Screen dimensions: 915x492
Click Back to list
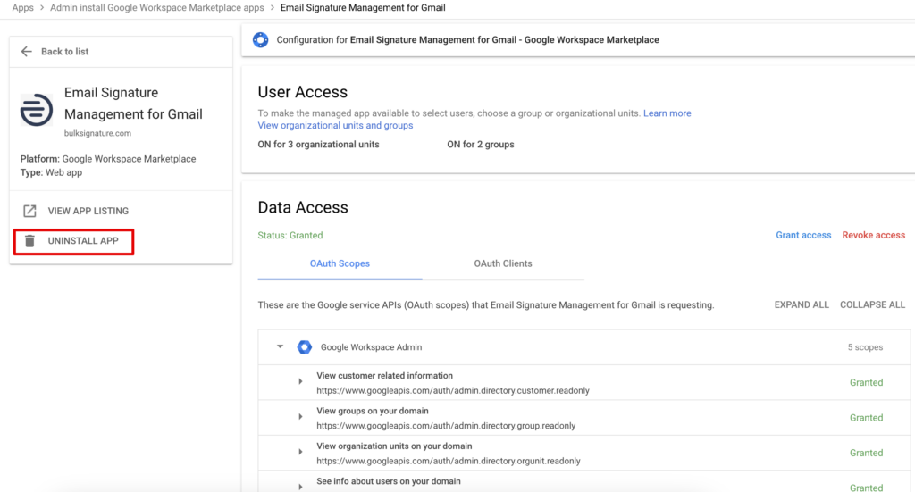64,51
